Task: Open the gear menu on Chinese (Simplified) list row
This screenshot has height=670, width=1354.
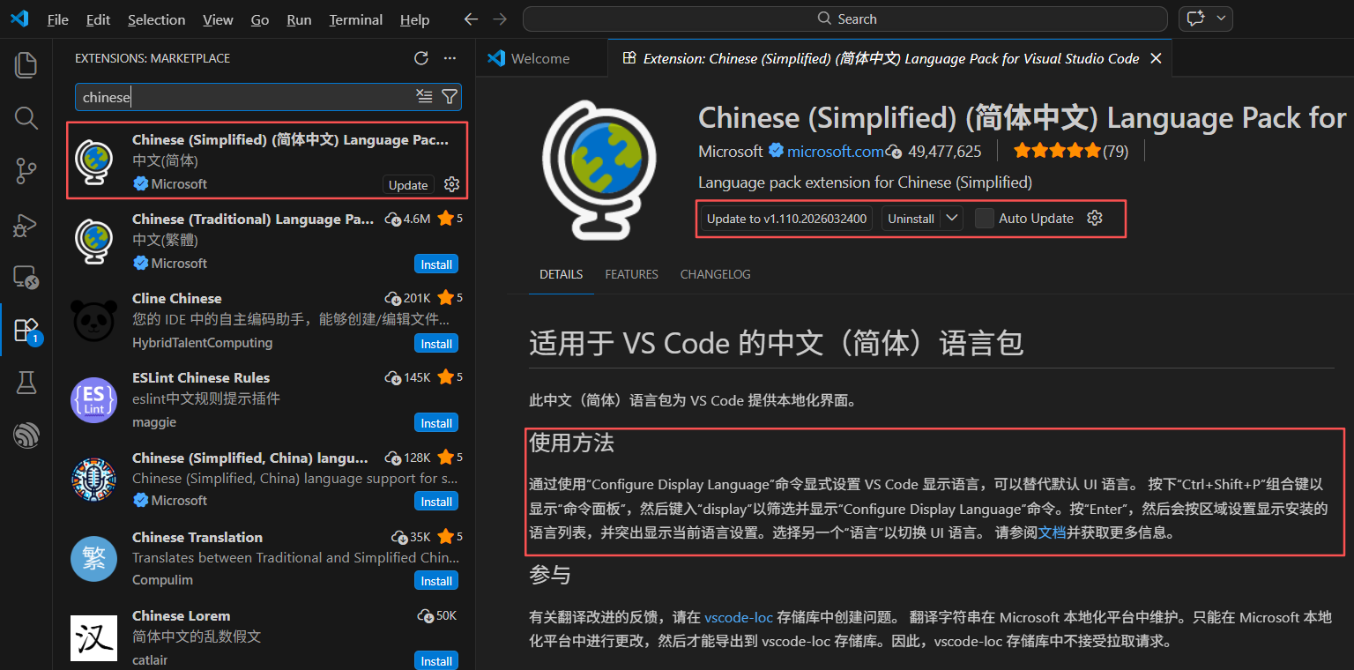Action: pos(452,184)
